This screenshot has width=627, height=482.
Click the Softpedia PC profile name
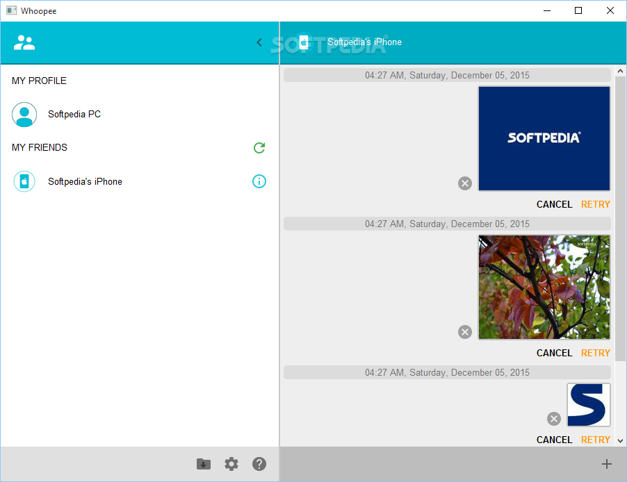click(74, 115)
